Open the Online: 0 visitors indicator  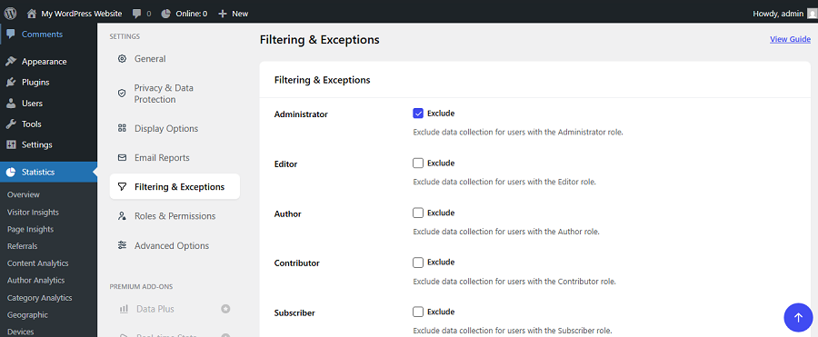pos(184,14)
